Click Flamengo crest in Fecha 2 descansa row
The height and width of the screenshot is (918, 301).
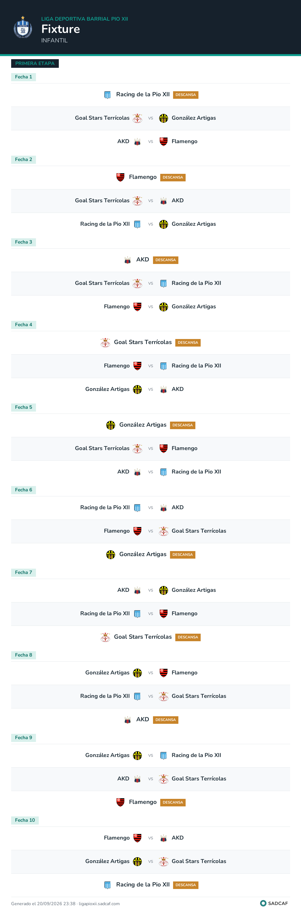120,177
